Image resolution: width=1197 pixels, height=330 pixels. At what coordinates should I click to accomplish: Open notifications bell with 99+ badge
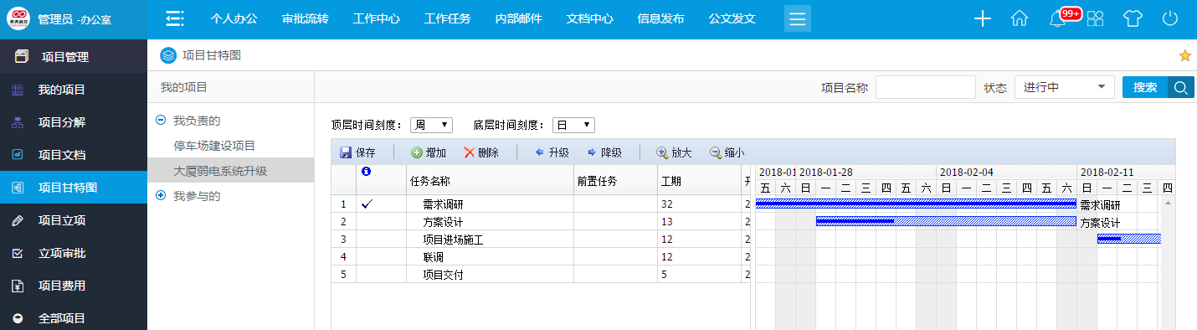tap(1058, 18)
